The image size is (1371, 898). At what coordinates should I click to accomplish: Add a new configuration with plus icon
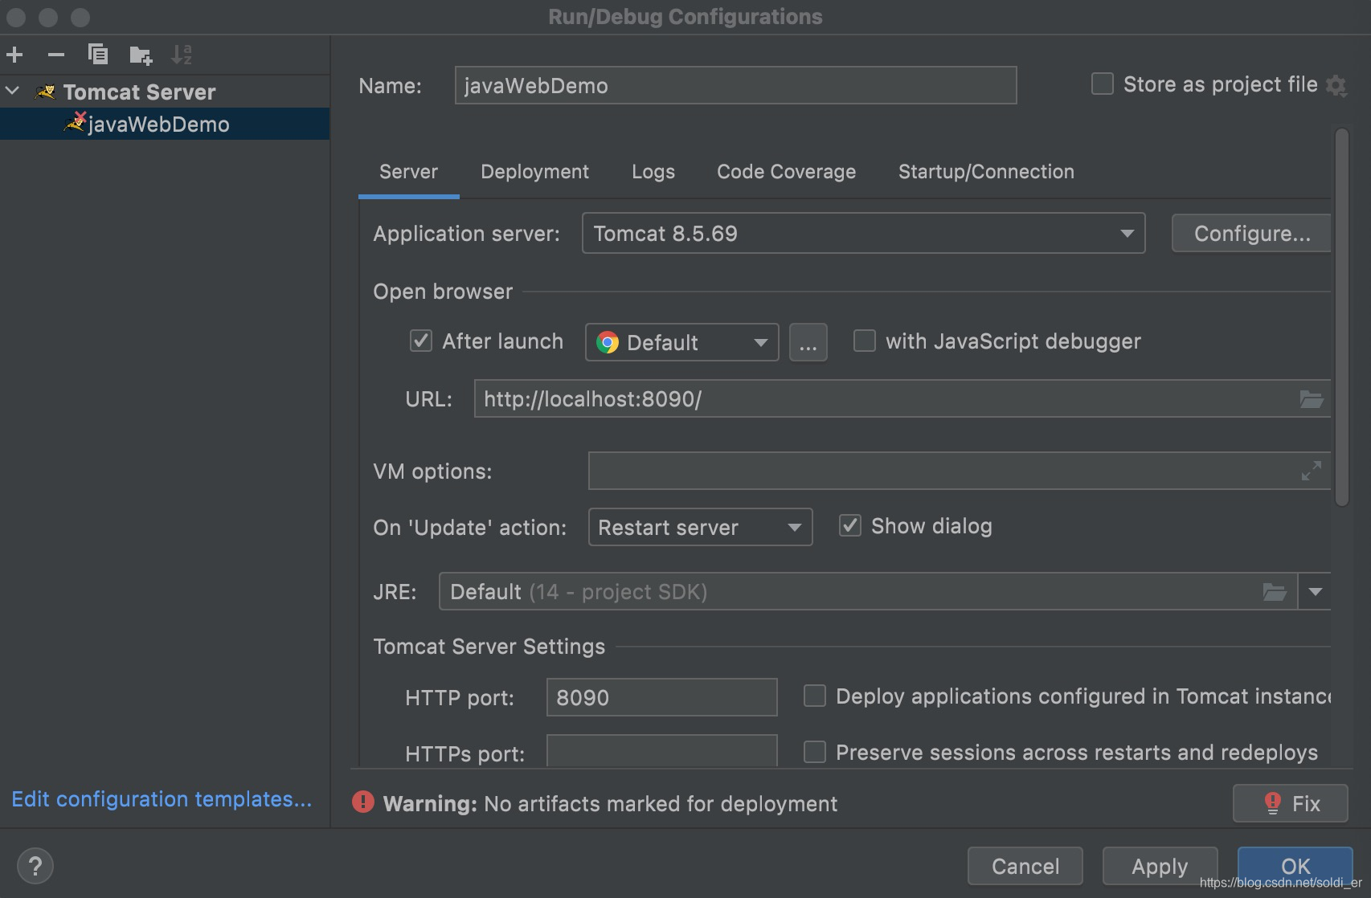click(14, 55)
